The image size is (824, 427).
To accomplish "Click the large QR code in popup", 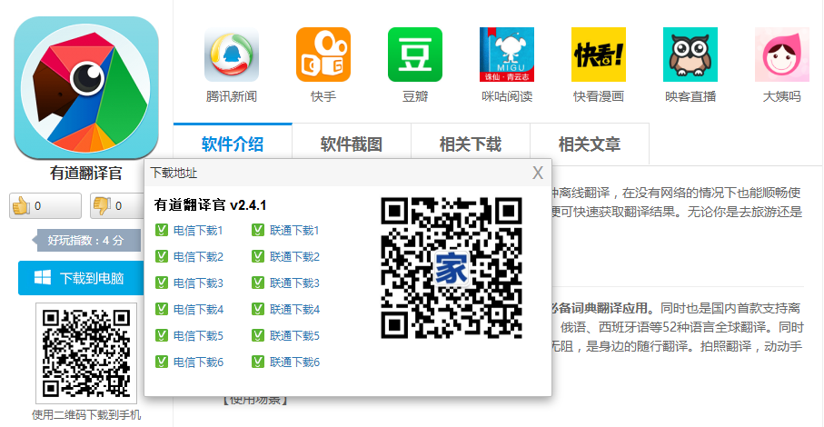I will (452, 268).
